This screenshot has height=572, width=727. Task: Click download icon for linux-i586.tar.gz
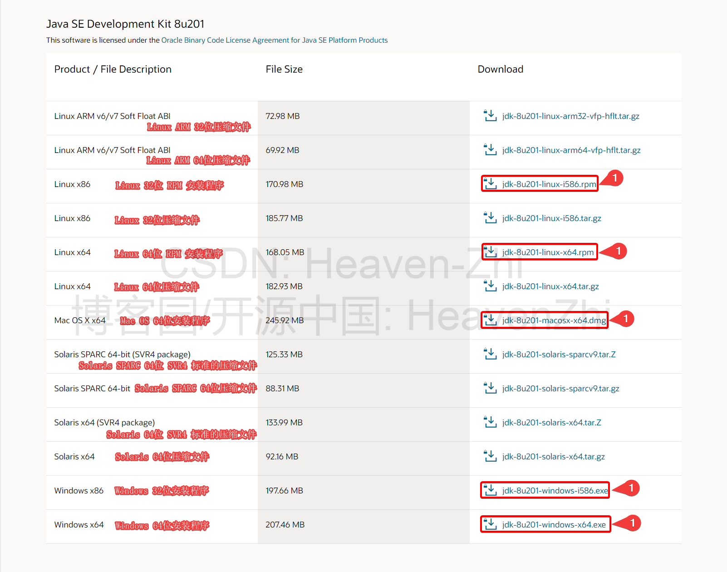click(x=490, y=218)
